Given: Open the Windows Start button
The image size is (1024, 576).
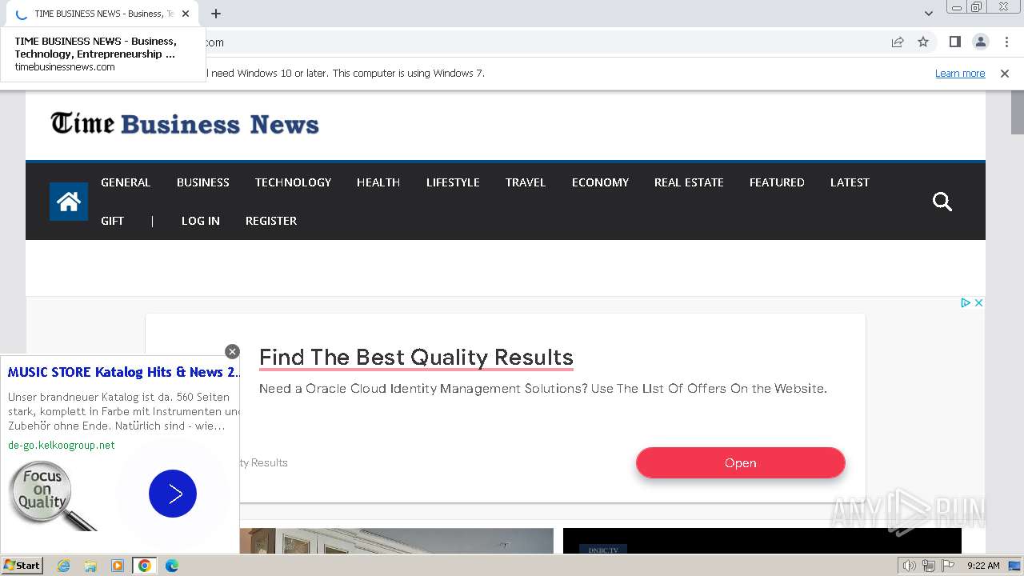Looking at the screenshot, I should coord(22,565).
